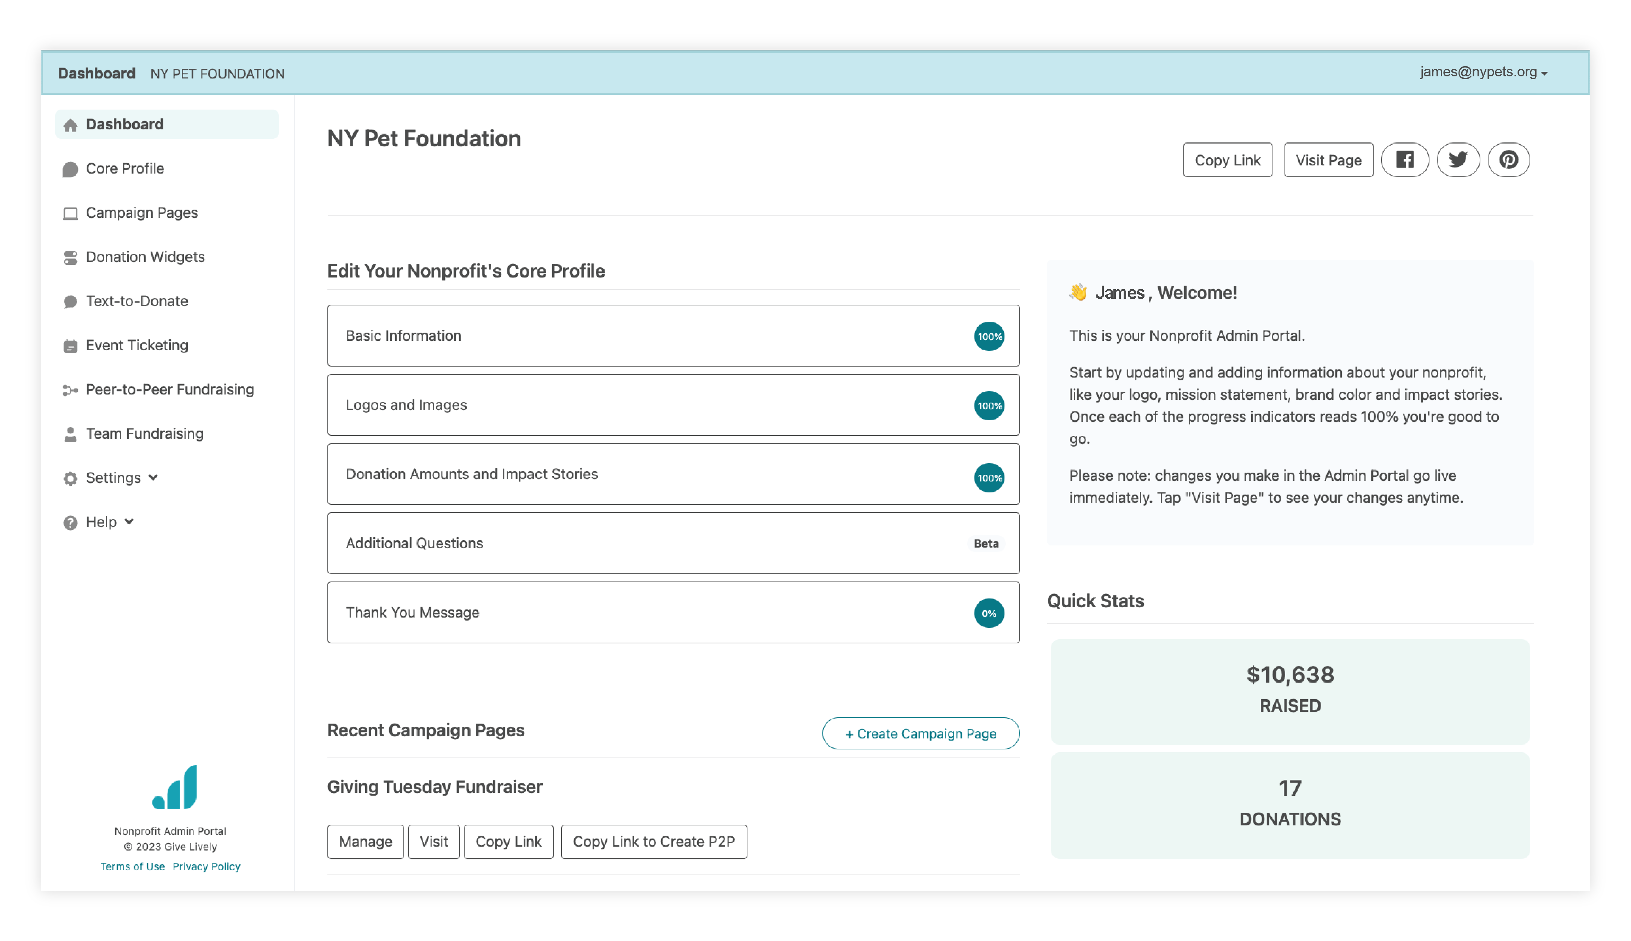
Task: Open Terms of Use link
Action: (132, 866)
